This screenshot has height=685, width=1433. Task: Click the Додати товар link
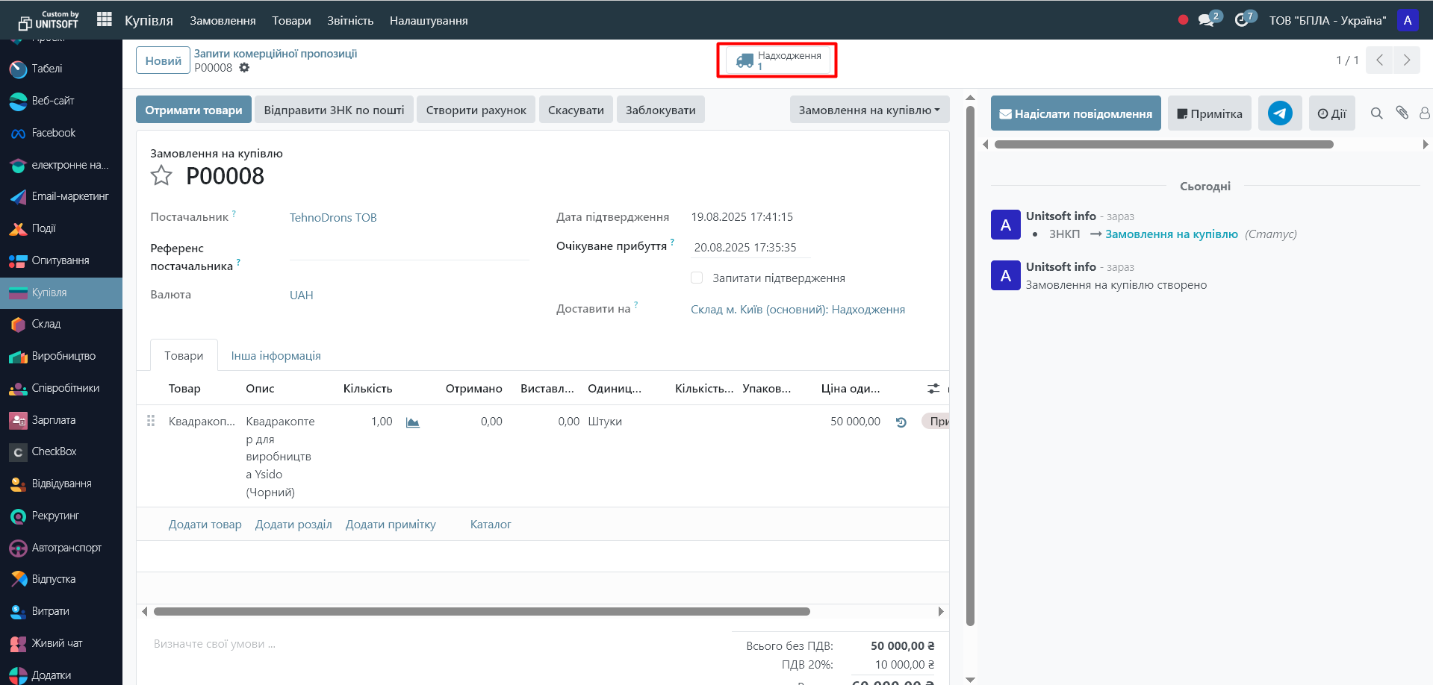coord(205,525)
